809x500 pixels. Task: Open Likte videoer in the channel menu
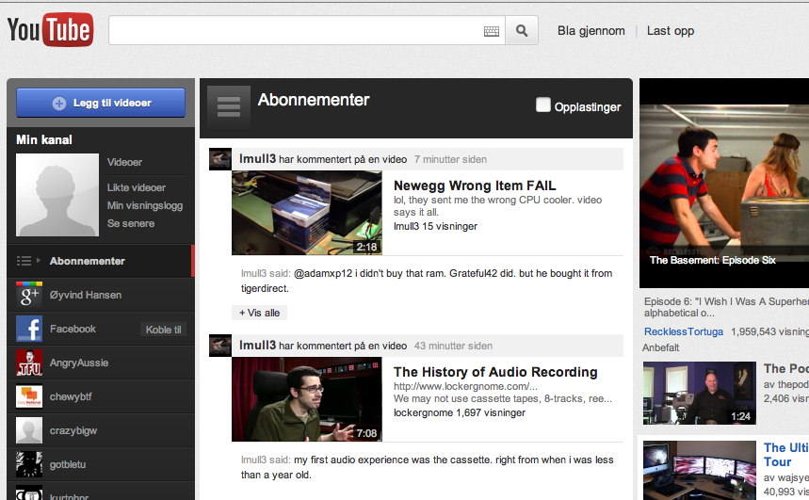137,187
